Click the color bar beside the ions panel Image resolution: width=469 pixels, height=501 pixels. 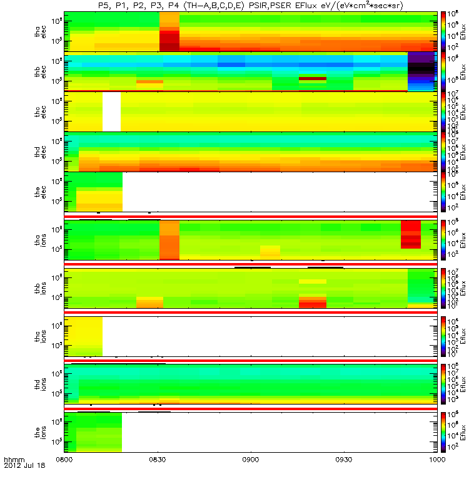click(x=443, y=433)
